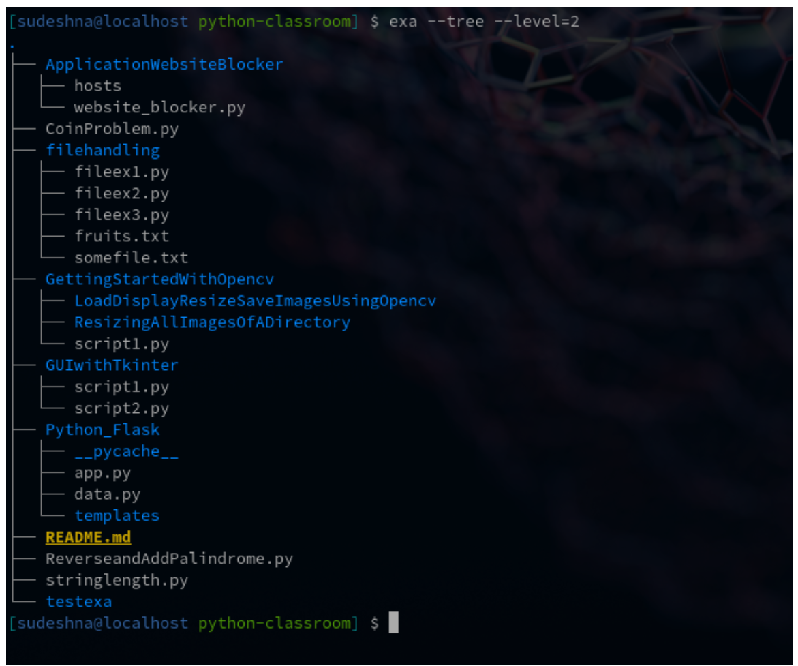
Task: Click the underlined README.md link
Action: (x=88, y=538)
